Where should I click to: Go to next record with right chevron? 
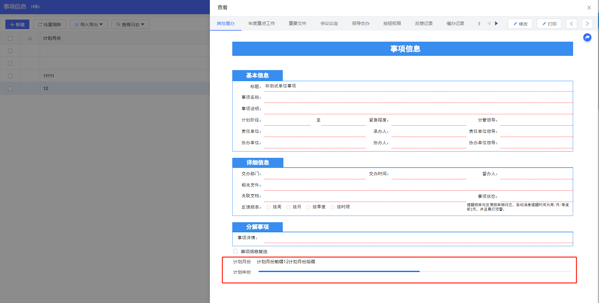pos(587,24)
